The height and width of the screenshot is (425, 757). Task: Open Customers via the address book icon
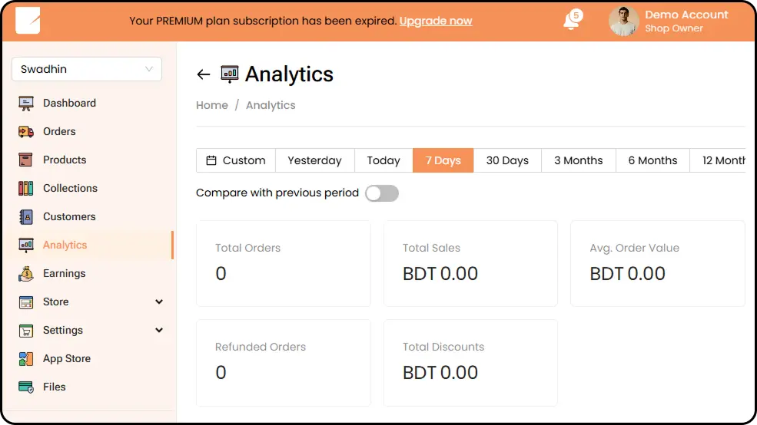[x=26, y=216]
